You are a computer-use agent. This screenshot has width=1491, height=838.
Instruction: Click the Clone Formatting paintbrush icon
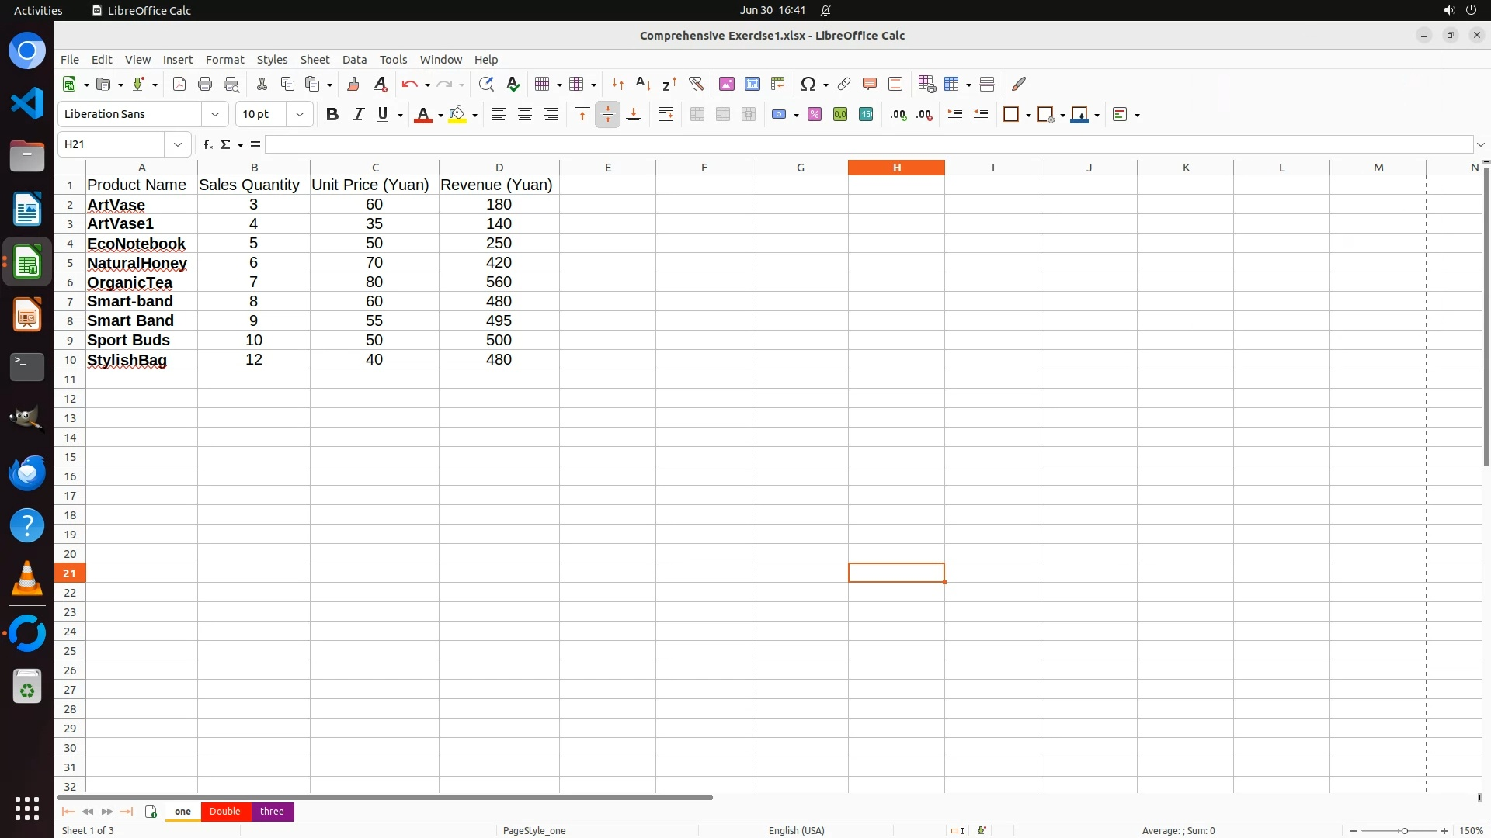point(353,84)
